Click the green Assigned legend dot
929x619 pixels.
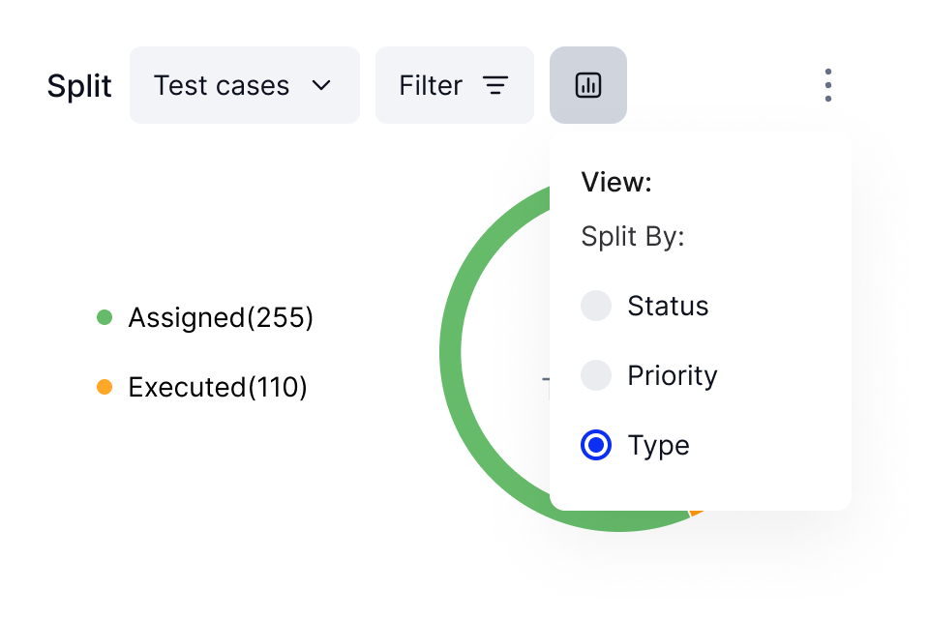105,317
